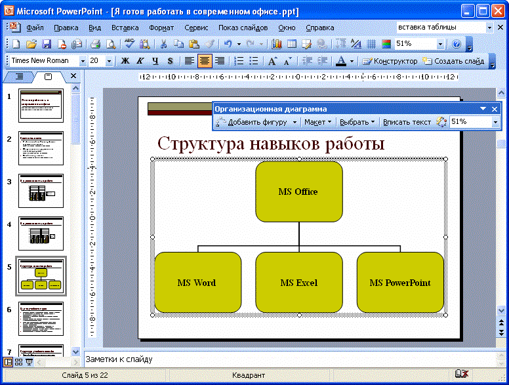Run the ABC spelling check
The height and width of the screenshot is (385, 509).
click(129, 43)
